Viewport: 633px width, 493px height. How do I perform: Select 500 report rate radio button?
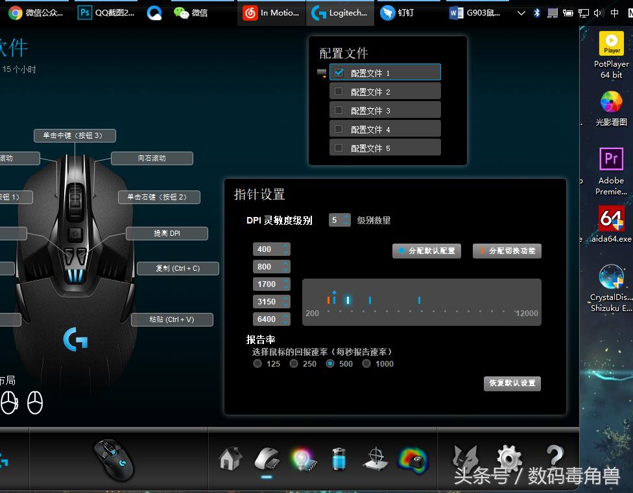(x=330, y=363)
